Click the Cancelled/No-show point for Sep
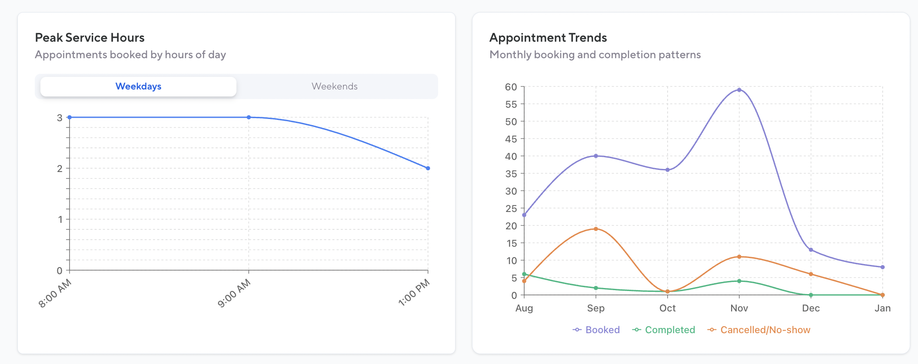Screen dimensions: 918x364 596,229
